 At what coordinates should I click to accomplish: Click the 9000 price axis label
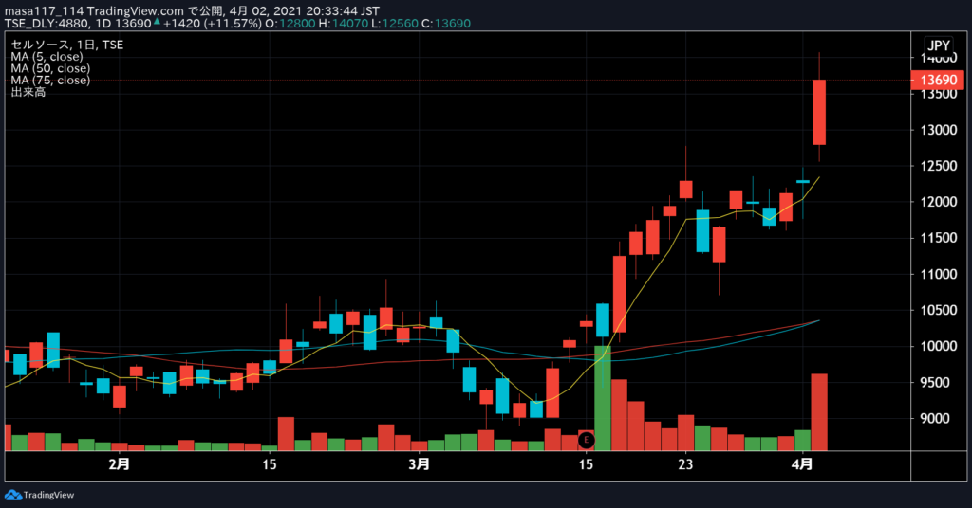[x=935, y=418]
